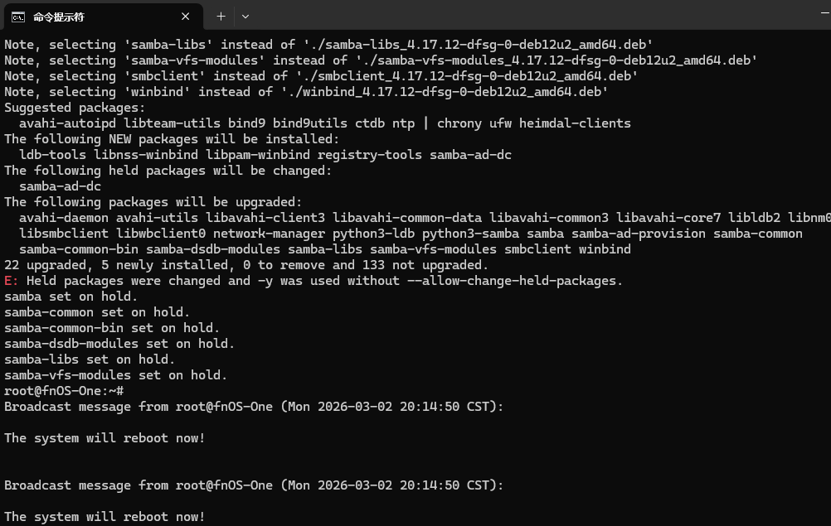Image resolution: width=831 pixels, height=526 pixels.
Task: Click the first 'The system will reboot now!' message
Action: click(x=104, y=437)
